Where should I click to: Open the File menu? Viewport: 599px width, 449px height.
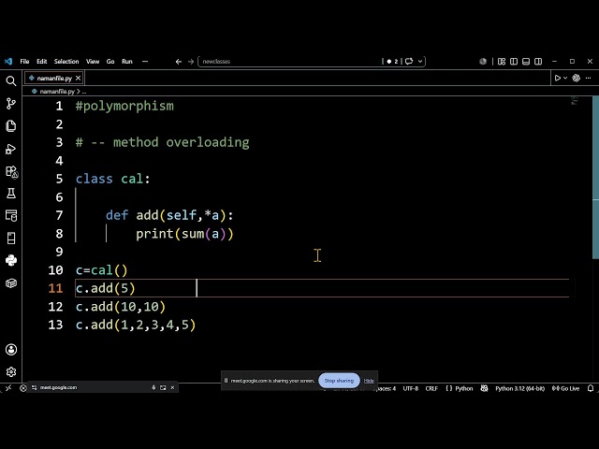pos(24,61)
